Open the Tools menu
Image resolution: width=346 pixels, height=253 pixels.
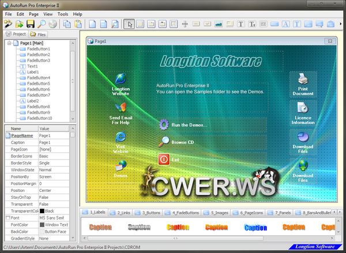coord(63,13)
